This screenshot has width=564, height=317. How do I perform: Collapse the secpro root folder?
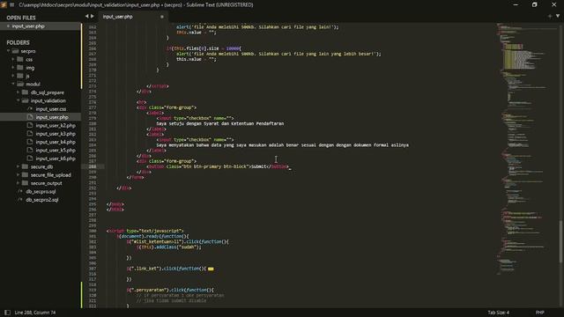[x=8, y=51]
